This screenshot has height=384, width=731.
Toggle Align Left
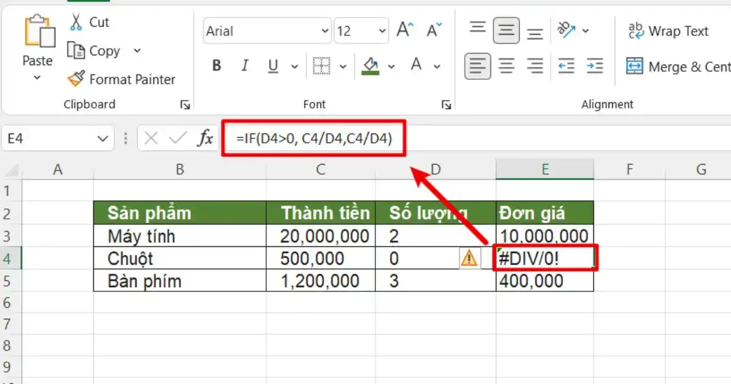478,65
